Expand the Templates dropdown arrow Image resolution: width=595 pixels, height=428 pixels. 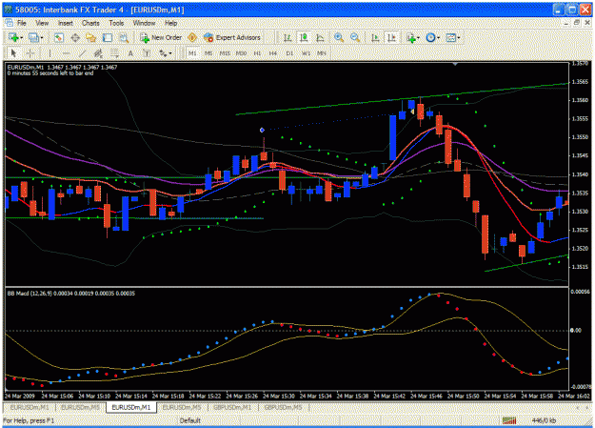click(x=459, y=38)
